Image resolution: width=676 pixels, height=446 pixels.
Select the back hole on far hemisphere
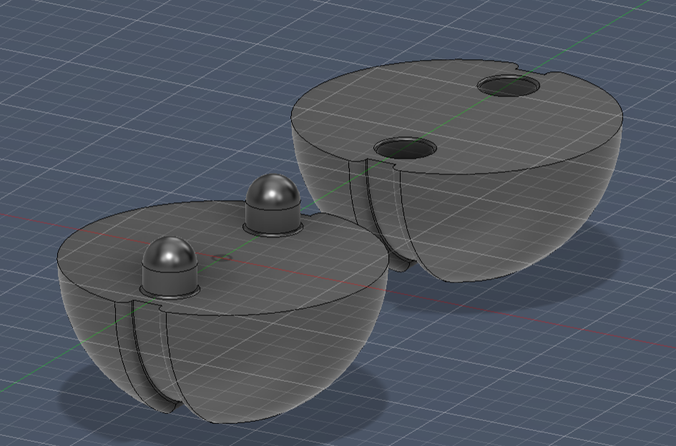[509, 85]
